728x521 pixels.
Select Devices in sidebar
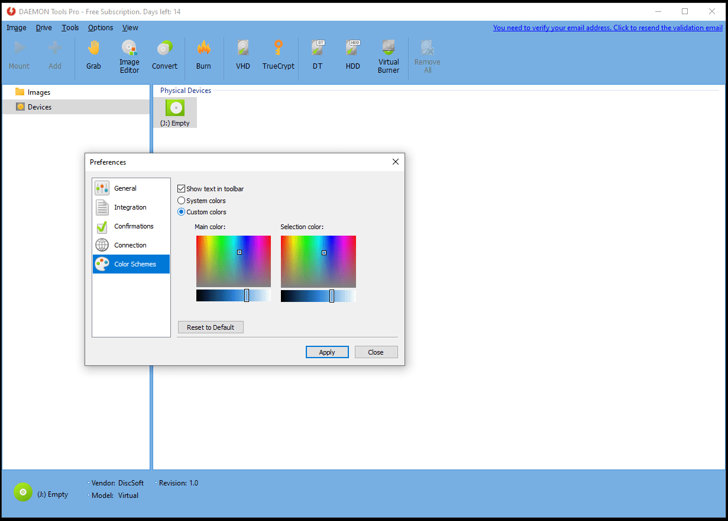pyautogui.click(x=76, y=107)
